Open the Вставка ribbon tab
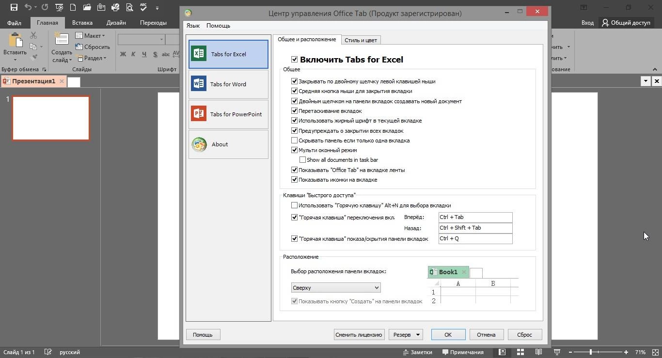The image size is (662, 358). [x=82, y=23]
